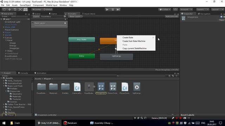Select EventSystem in Hierarchy

[11, 56]
